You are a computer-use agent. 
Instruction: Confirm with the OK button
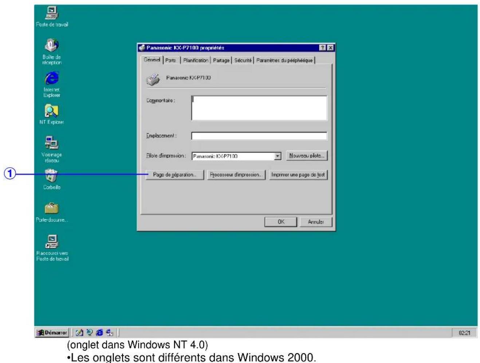[x=281, y=222]
